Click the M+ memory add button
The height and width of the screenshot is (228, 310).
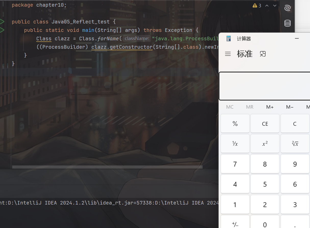[270, 107]
